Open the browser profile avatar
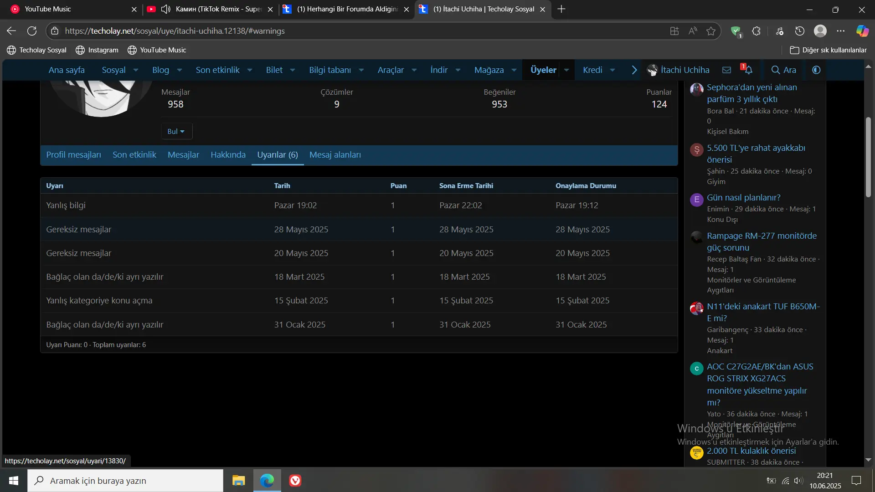The image size is (875, 492). coord(820,31)
